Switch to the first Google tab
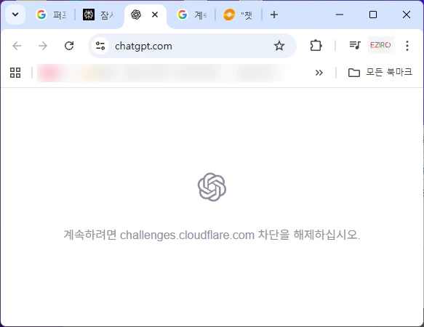424x327 pixels. (x=52, y=15)
